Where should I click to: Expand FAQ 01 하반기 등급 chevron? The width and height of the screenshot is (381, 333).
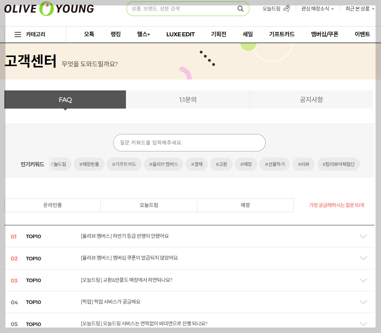point(363,236)
